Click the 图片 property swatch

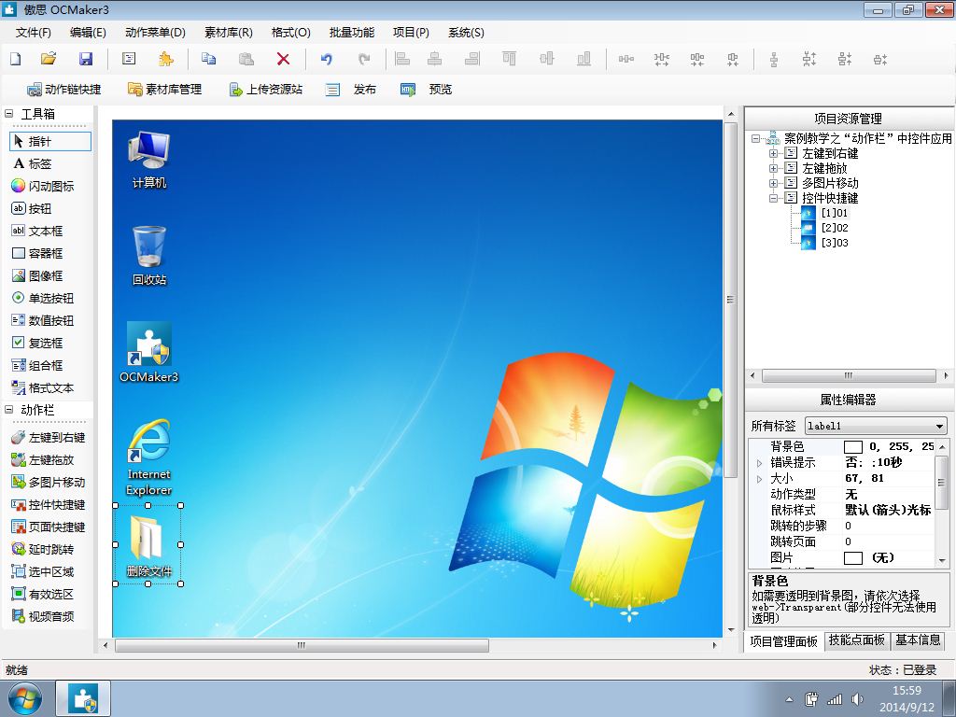[853, 558]
